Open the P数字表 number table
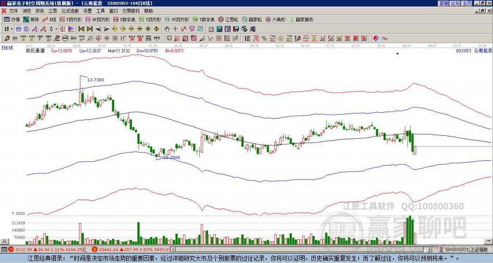Viewport: 493px width, 263px height. pos(124,19)
